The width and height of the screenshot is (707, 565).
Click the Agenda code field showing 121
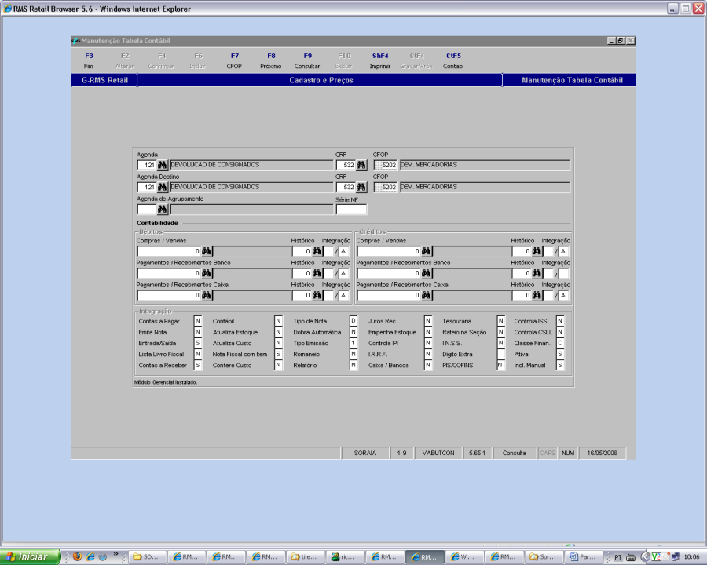coord(147,165)
